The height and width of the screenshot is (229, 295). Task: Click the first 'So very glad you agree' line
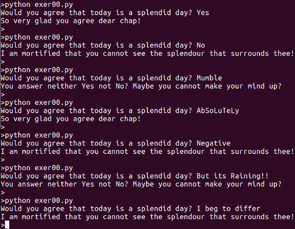click(70, 21)
